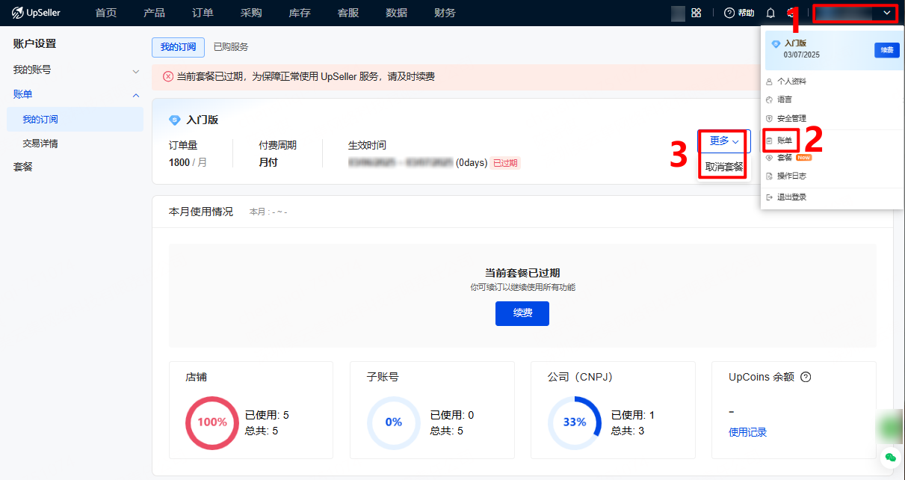Image resolution: width=905 pixels, height=480 pixels.
Task: Click the 月付 billing cycle value
Action: click(268, 162)
